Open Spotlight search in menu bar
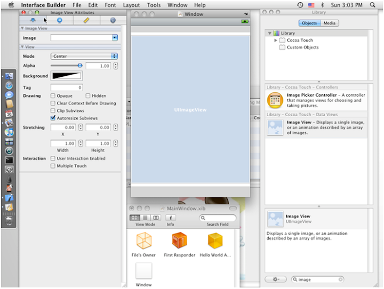The image size is (384, 289). pos(372,5)
